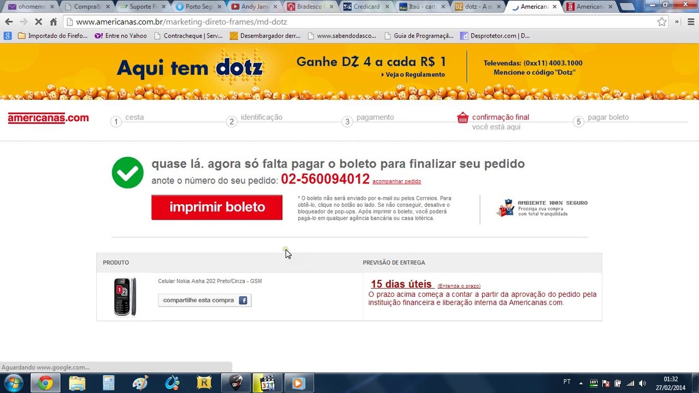Bookmark this page with the star icon
This screenshot has width=699, height=393.
tap(662, 22)
